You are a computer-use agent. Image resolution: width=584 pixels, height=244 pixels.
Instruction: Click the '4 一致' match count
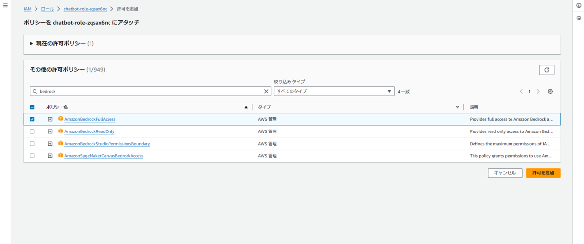pyautogui.click(x=403, y=91)
